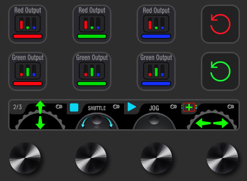
Task: Click the knob beneath the SHUTTLE display
Action: point(91,158)
